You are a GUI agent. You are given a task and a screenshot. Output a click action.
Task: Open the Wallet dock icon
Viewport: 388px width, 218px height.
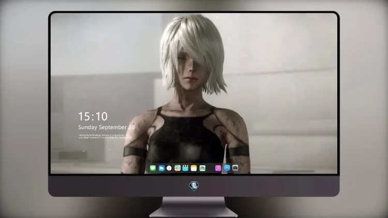[202, 168]
